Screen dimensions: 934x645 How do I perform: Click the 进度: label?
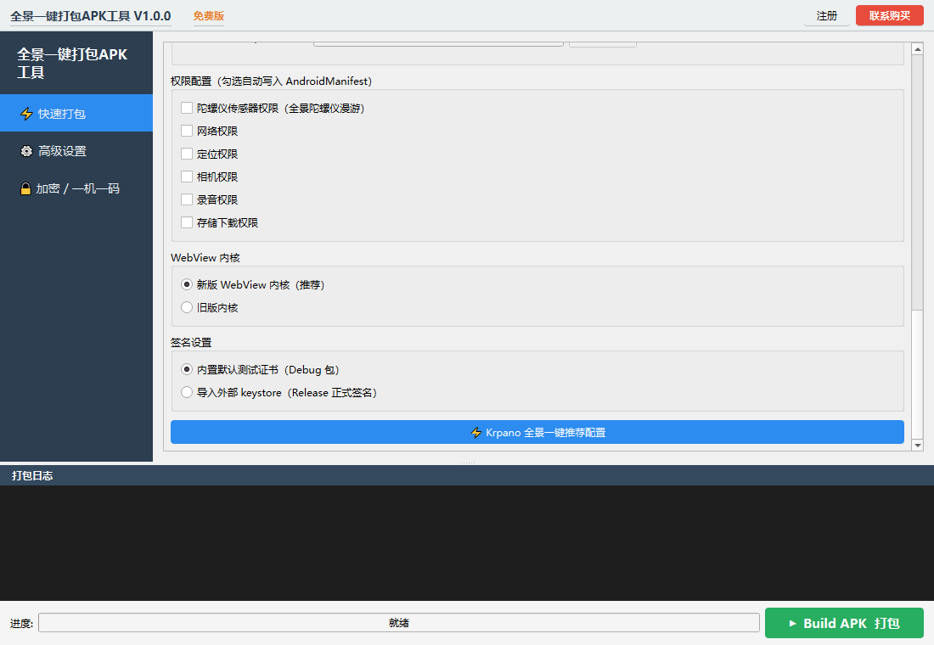point(21,624)
